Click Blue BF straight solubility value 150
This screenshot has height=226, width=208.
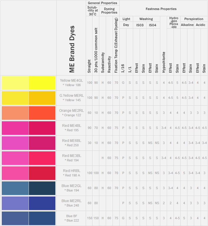pyautogui.click(x=89, y=218)
